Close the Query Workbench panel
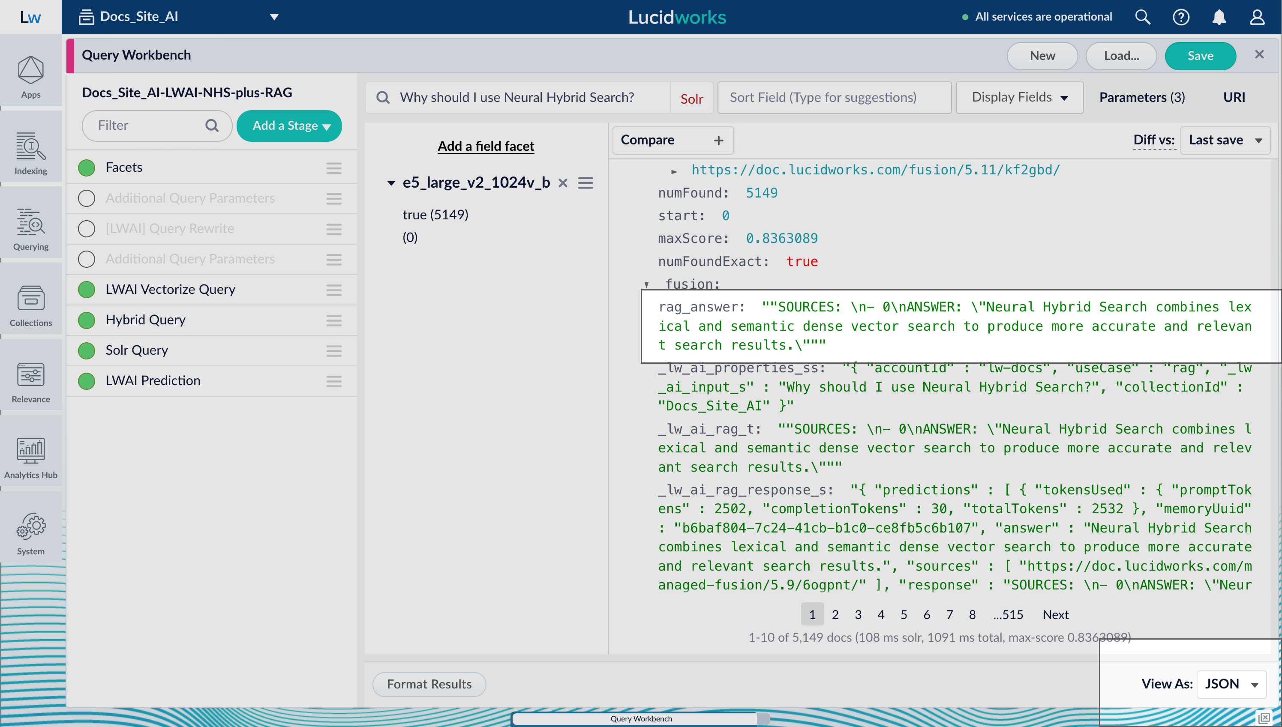This screenshot has width=1282, height=727. pos(1259,54)
